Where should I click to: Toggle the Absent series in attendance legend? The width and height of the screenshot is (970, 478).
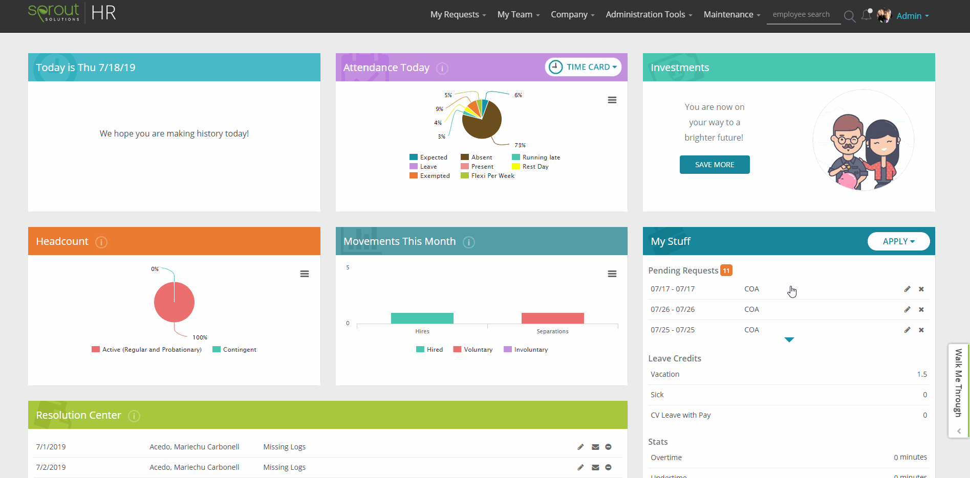(477, 157)
